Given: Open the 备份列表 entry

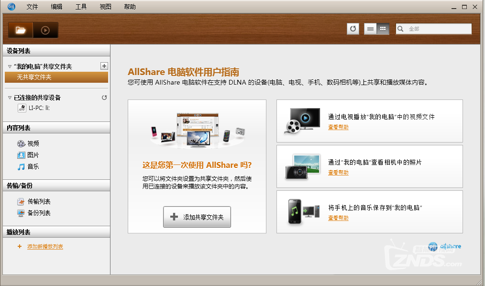Looking at the screenshot, I should tap(39, 213).
